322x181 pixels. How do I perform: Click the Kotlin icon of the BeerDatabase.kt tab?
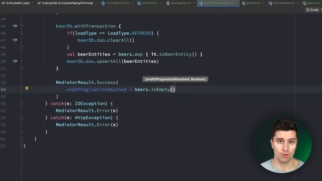(x=270, y=3)
